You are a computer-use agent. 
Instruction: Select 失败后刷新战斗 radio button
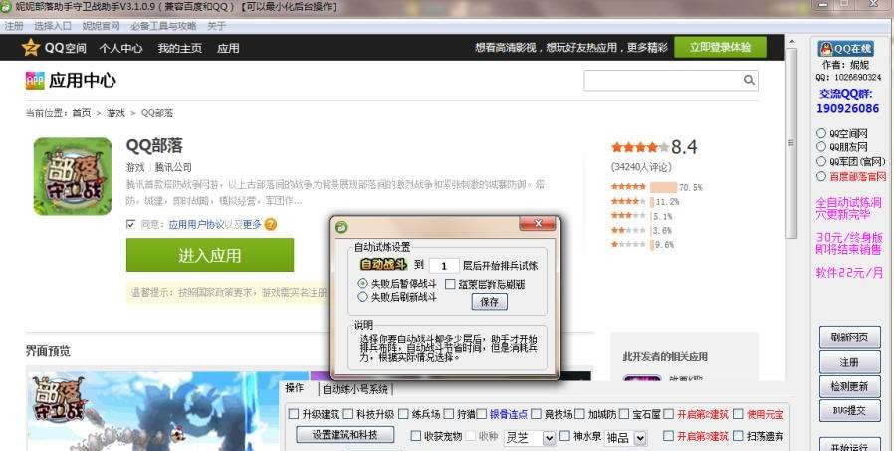(x=362, y=297)
